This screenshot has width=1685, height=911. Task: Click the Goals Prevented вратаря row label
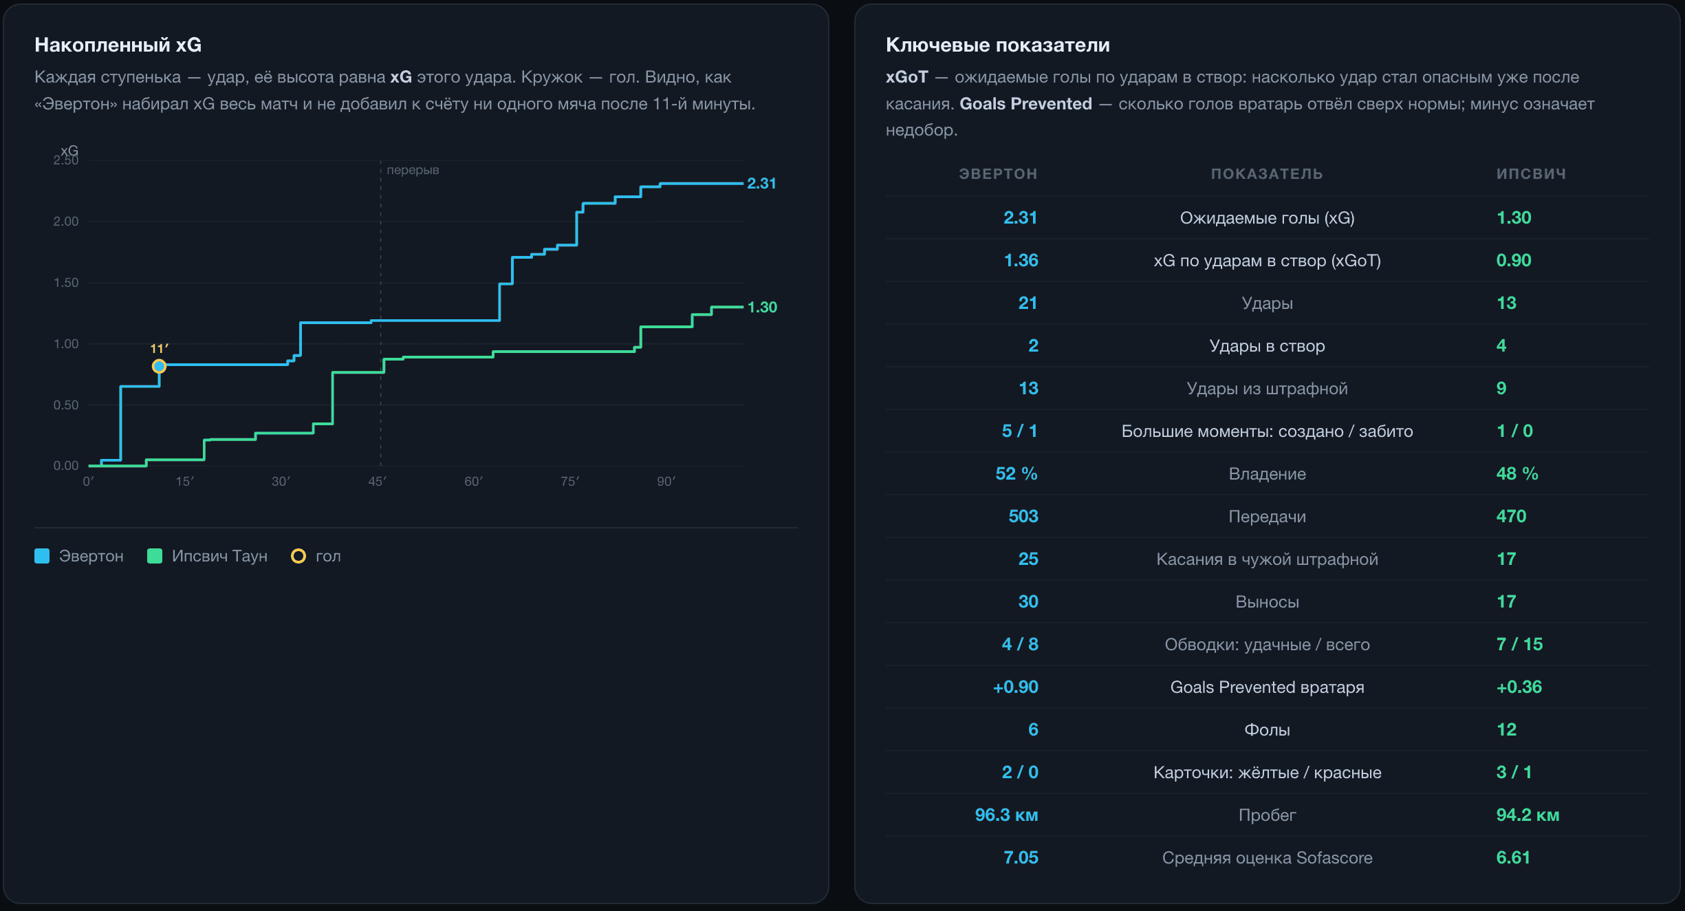click(x=1267, y=687)
